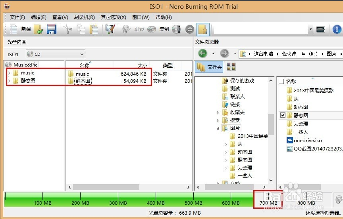Screen dimensions: 343x219
Task: Open back-history dropdown arrow beside green arrow
Action: pyautogui.click(x=213, y=53)
